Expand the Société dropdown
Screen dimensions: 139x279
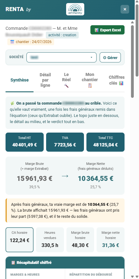coord(62,58)
